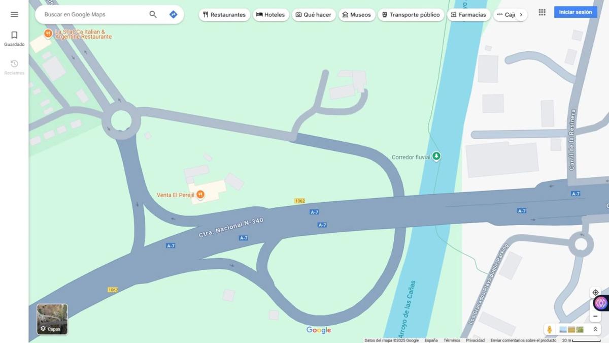609x343 pixels.
Task: Toggle the Capas layer view
Action: pos(52,319)
